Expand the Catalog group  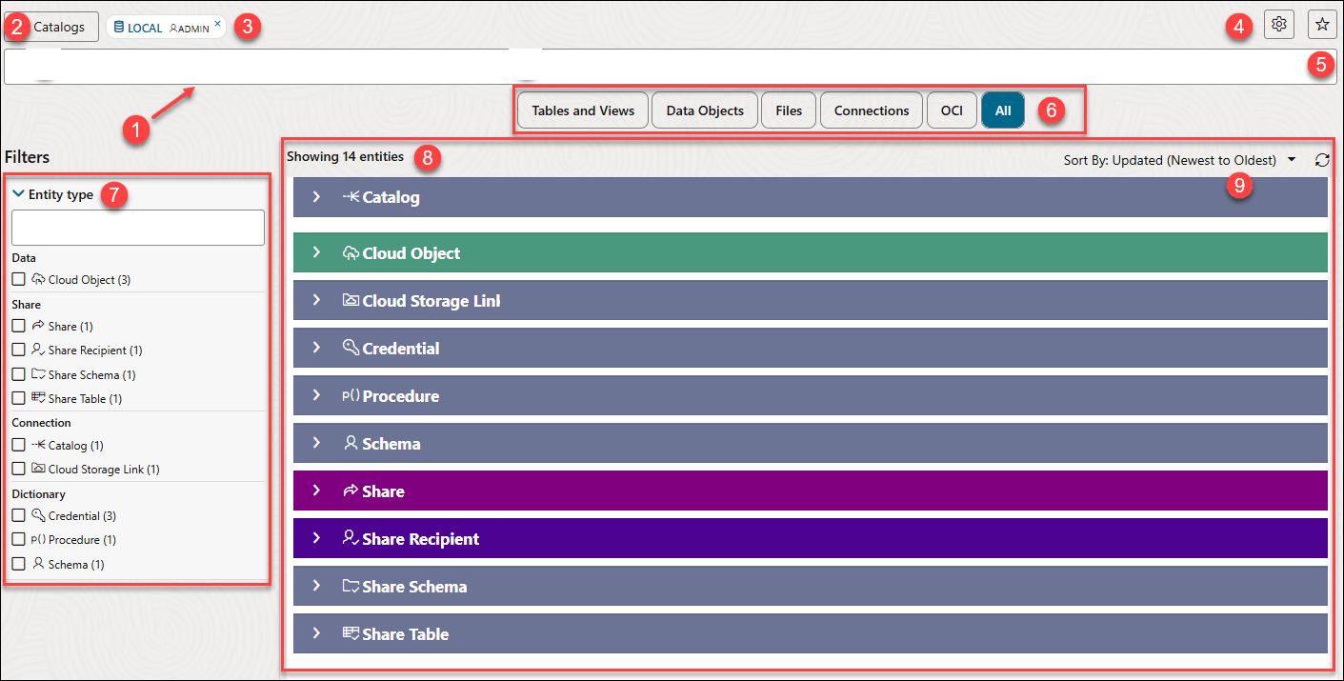point(317,196)
